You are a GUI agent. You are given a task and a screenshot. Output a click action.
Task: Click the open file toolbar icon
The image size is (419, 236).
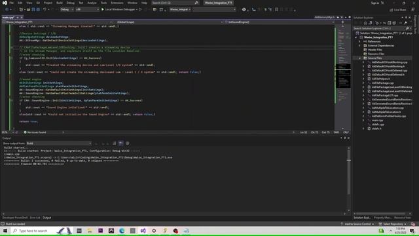tap(28, 9)
